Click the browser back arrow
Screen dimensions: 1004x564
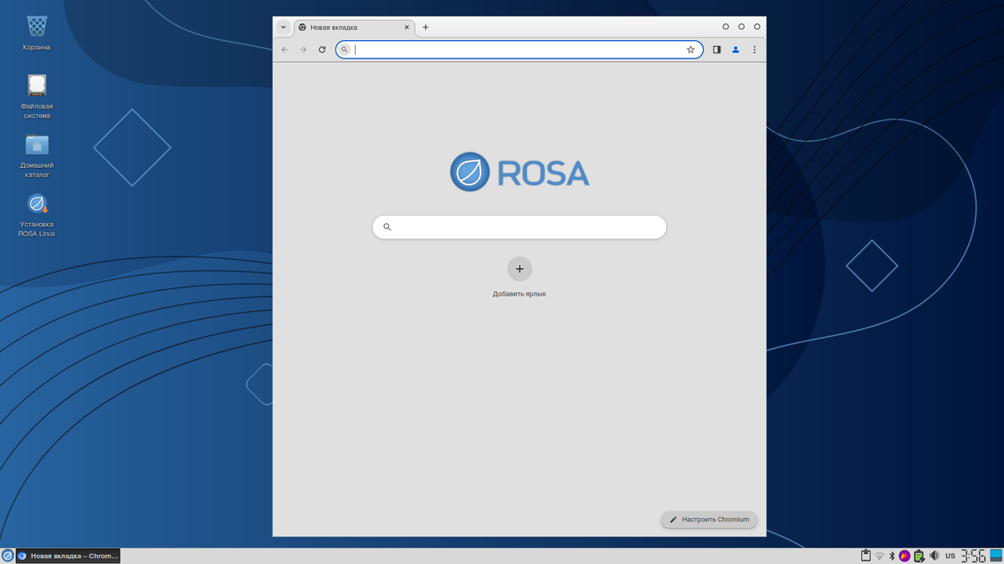point(284,50)
